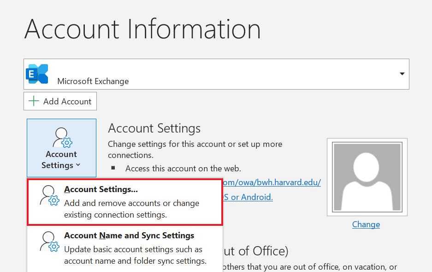The height and width of the screenshot is (272, 432).
Task: Expand the Microsoft Exchange account dropdown arrow
Action: (x=402, y=73)
